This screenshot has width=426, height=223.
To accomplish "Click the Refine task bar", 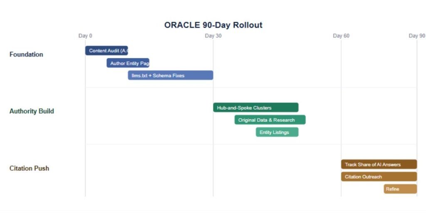I will (x=401, y=189).
